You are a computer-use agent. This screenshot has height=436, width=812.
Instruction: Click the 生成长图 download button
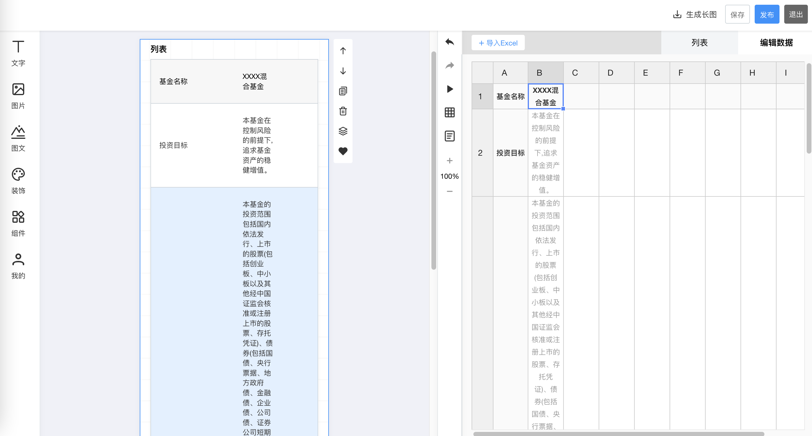click(695, 14)
